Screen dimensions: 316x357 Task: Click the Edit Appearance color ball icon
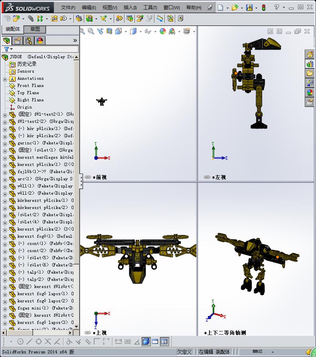pos(162,31)
